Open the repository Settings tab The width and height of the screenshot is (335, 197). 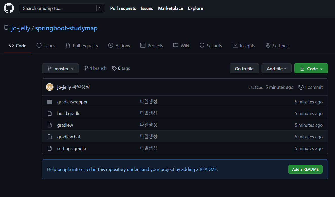(x=277, y=46)
